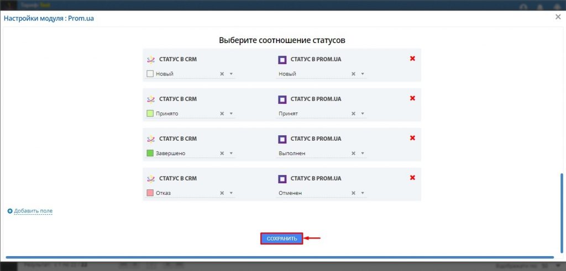Clear CRM status Завершено selection
Screen dimensions: 566x271
pos(222,153)
